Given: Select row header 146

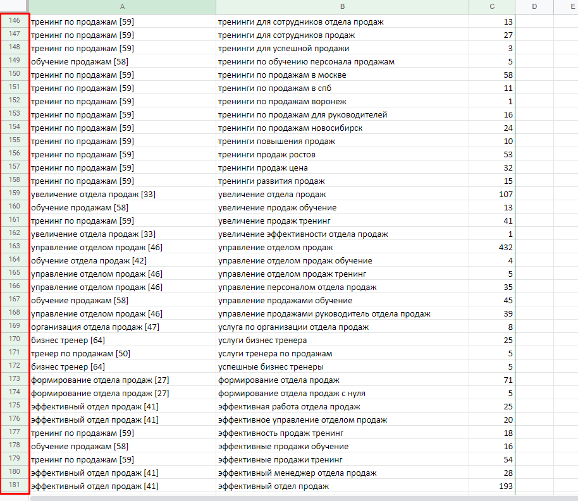Looking at the screenshot, I should coord(15,21).
